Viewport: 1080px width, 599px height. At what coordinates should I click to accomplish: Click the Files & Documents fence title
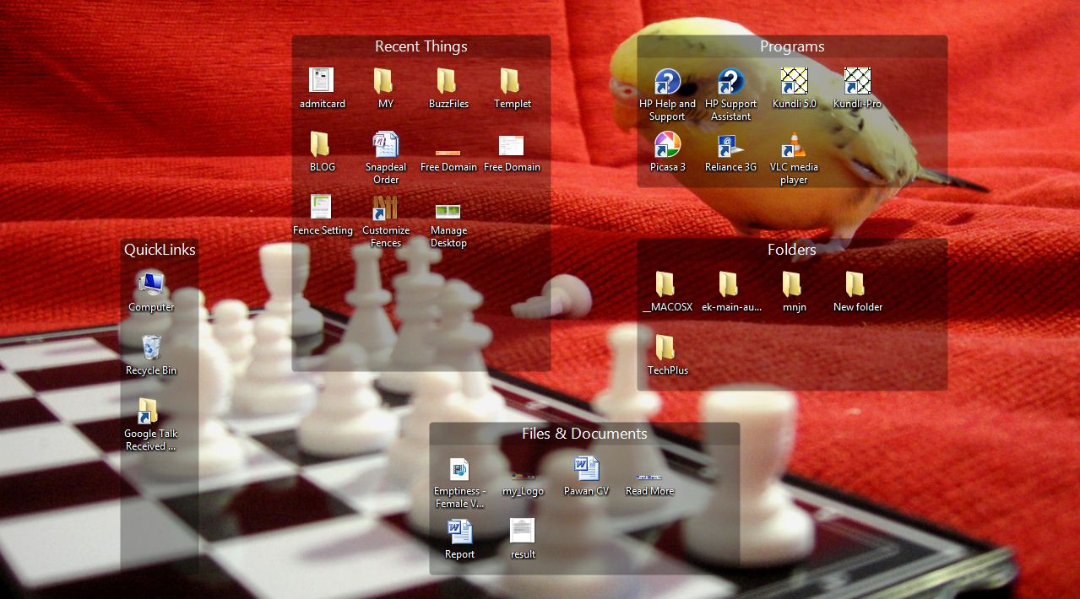pos(584,434)
